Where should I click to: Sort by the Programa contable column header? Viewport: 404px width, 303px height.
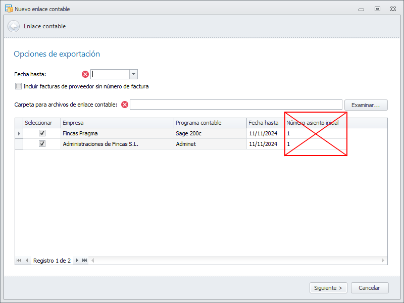tap(210, 123)
